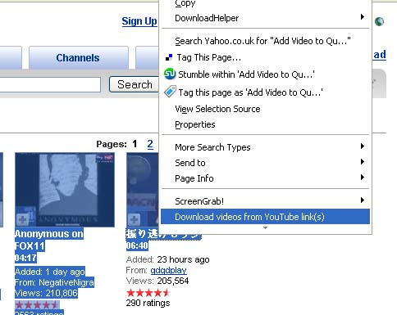Click the Search button

tap(134, 84)
